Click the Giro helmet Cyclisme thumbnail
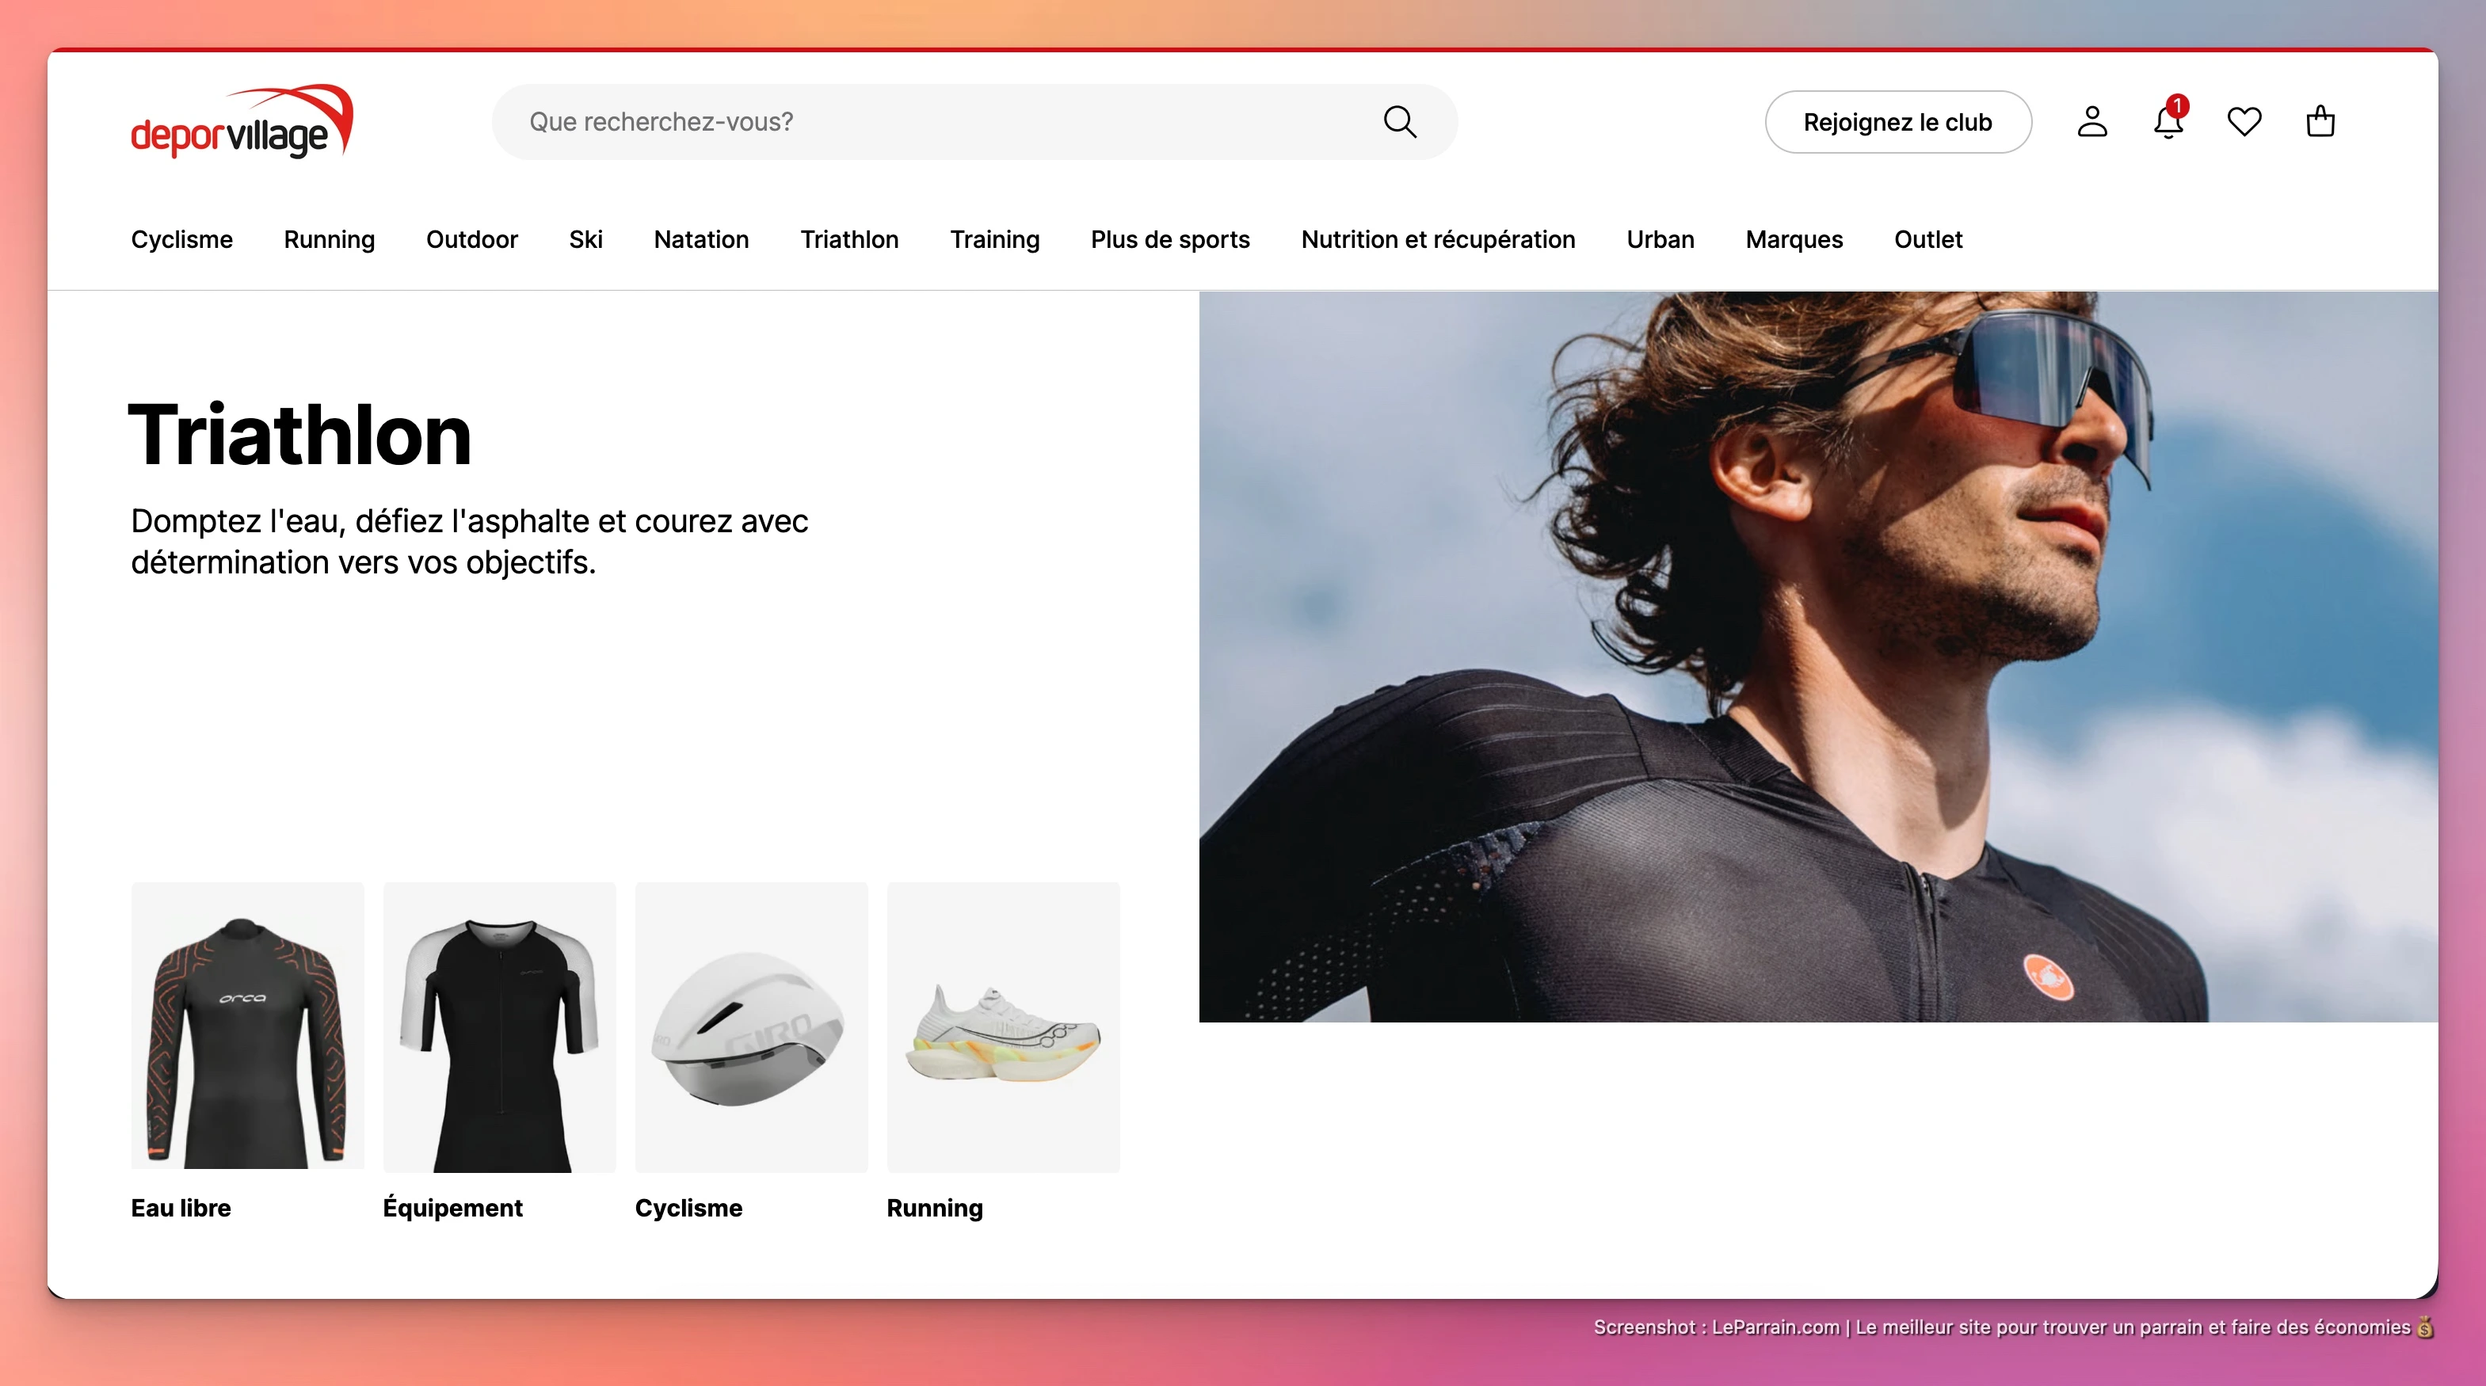 (751, 1026)
